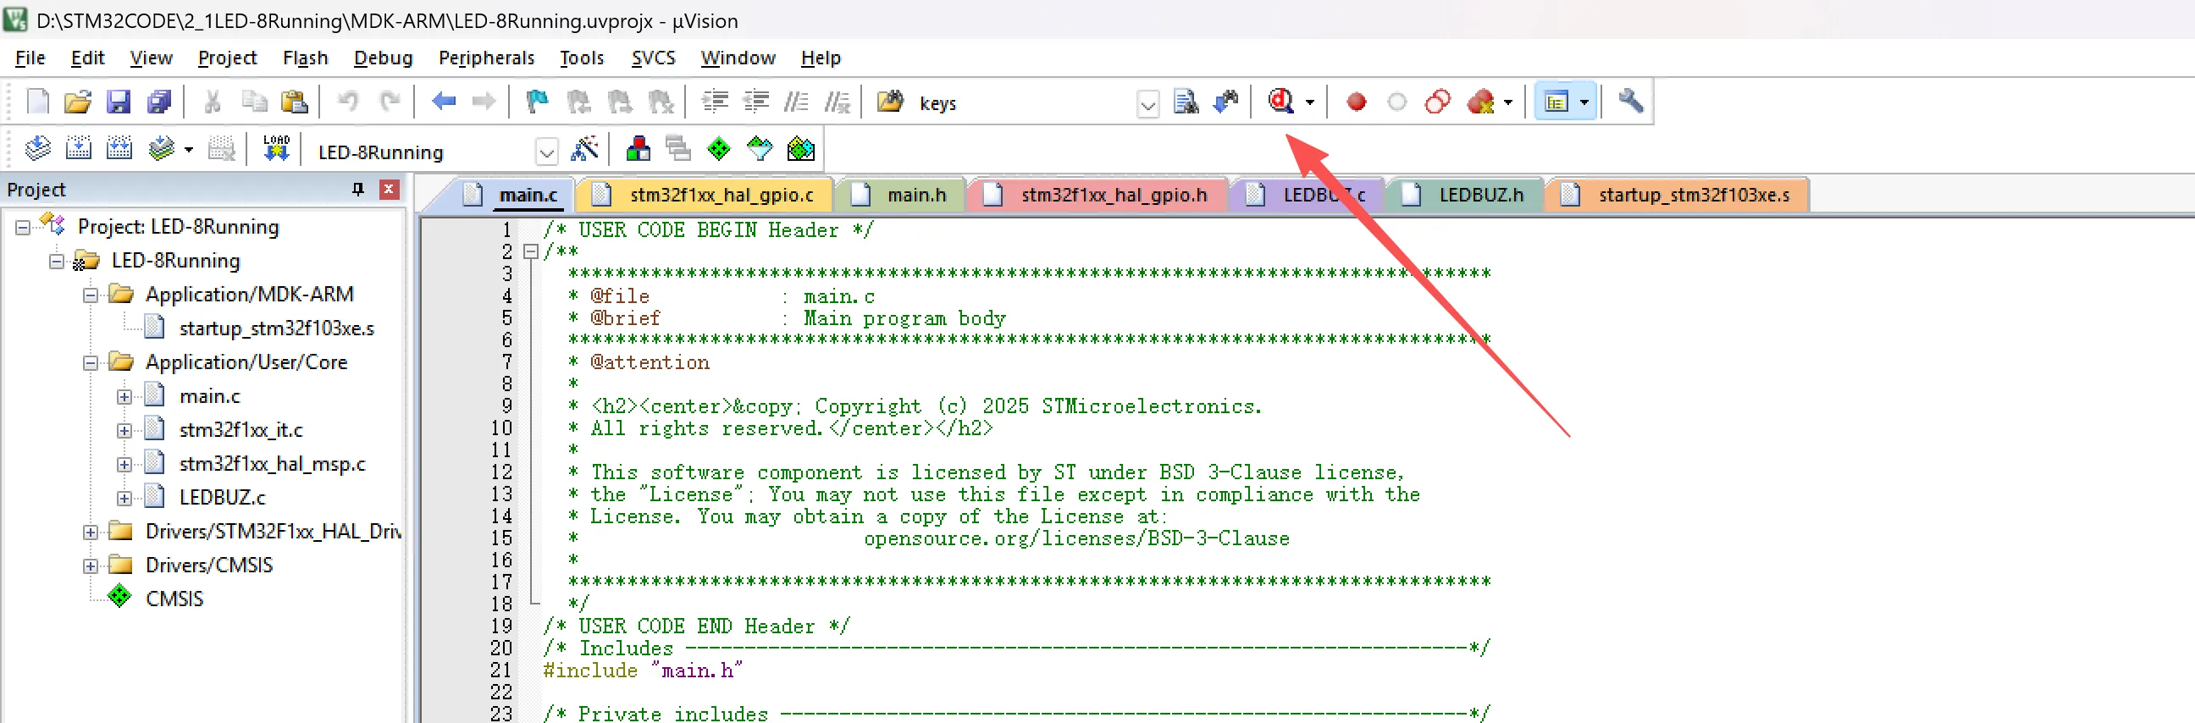Open the Peripherals menu

(x=486, y=58)
